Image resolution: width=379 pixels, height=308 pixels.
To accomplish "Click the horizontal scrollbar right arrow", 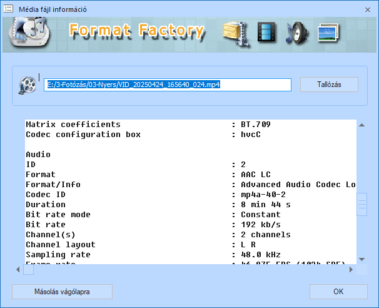I will 351,269.
